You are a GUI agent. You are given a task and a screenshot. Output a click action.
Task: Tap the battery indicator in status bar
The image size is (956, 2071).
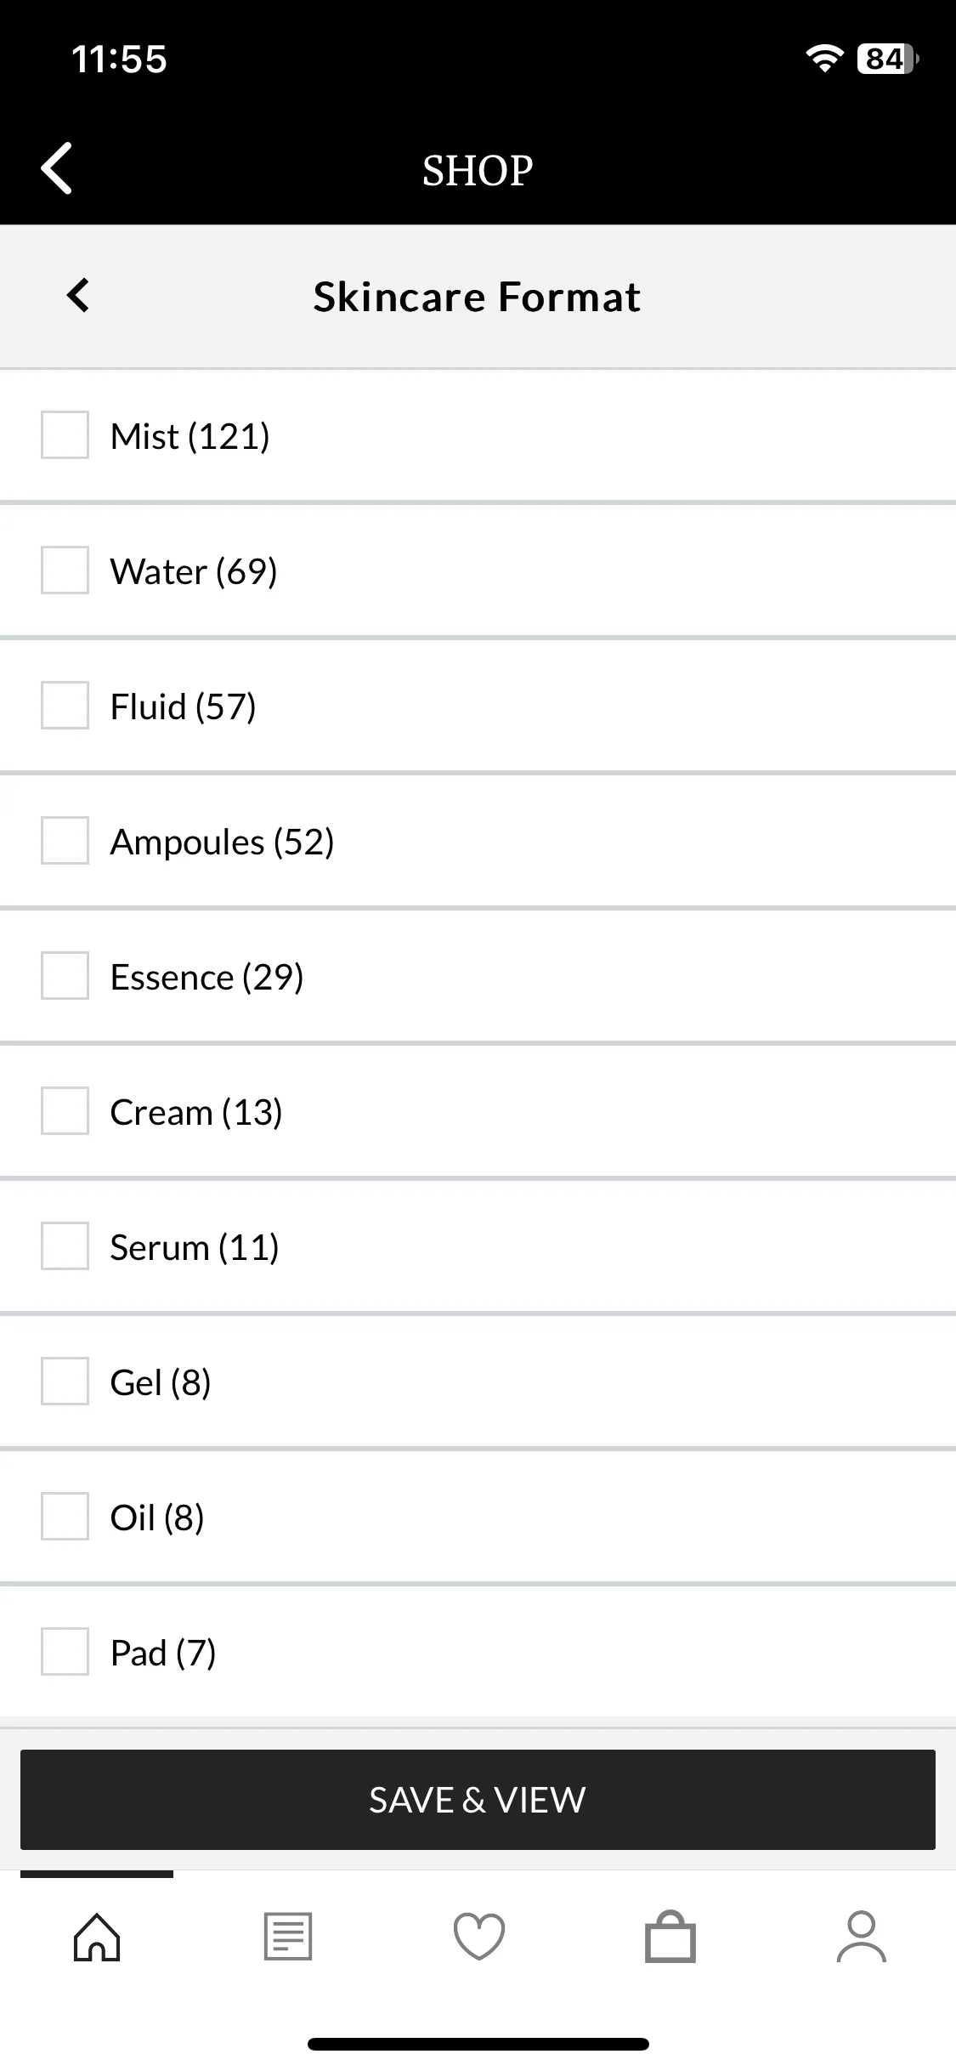(x=887, y=59)
